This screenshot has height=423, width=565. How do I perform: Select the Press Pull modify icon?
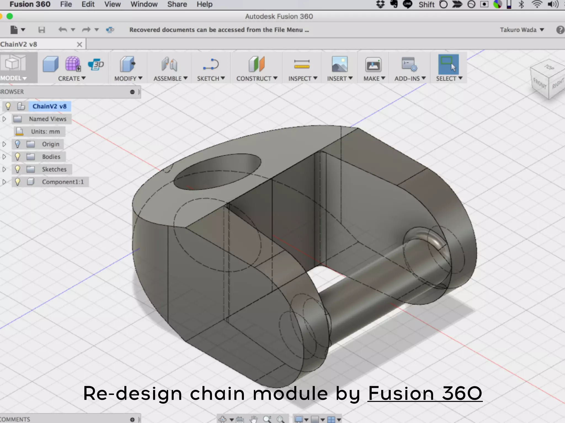[127, 64]
